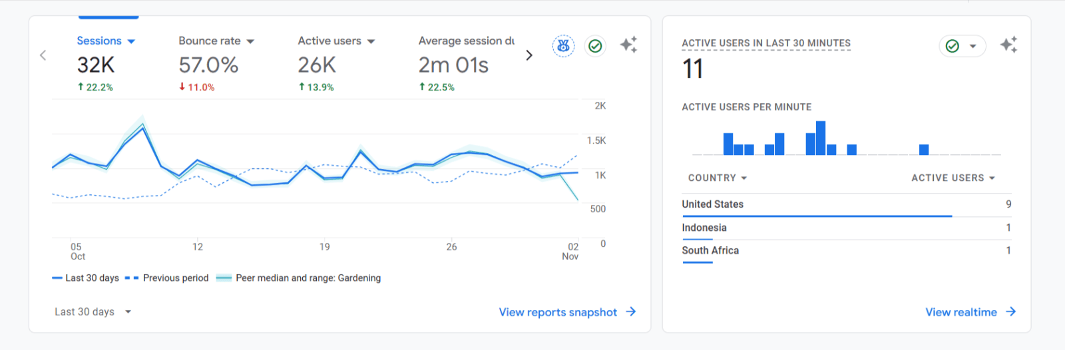Open insights sparkle icon in realtime card
Viewport: 1065px width, 350px height.
1008,45
